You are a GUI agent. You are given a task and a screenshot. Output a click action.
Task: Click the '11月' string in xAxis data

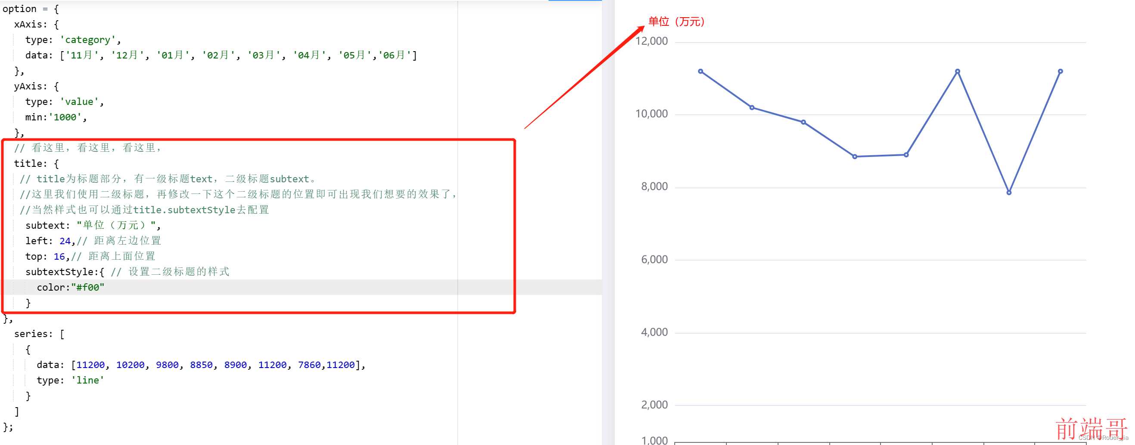[x=82, y=55]
